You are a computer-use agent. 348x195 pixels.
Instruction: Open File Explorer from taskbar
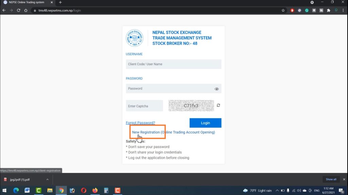[50, 190]
